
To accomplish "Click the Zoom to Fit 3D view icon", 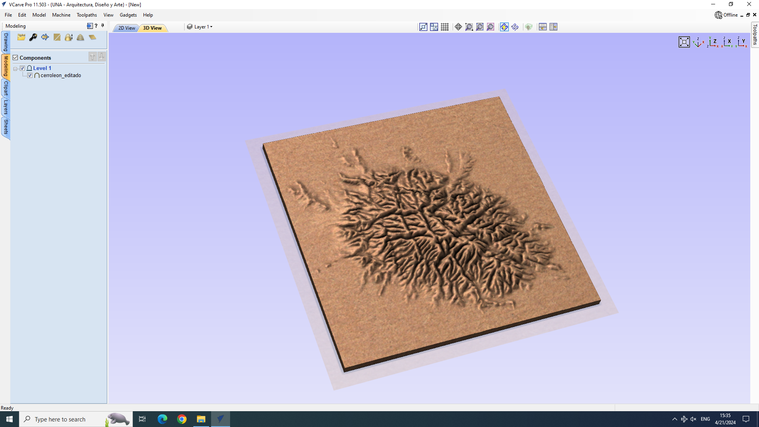I will (684, 42).
